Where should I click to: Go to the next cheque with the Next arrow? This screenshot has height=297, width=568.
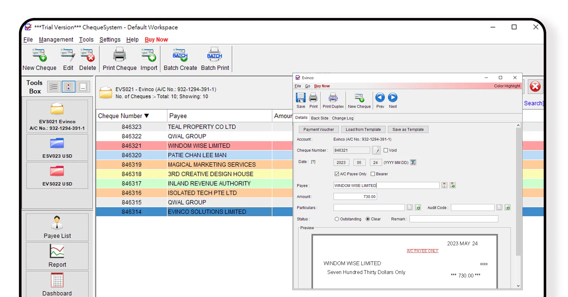click(x=393, y=98)
